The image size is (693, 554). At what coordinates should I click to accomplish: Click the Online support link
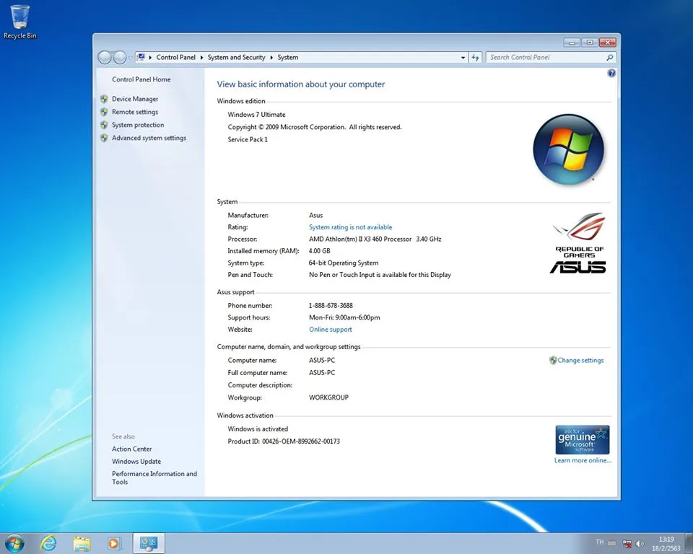point(330,329)
